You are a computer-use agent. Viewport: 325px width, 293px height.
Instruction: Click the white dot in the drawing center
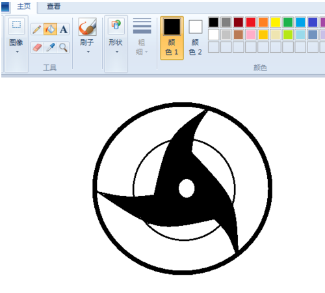[x=187, y=188]
